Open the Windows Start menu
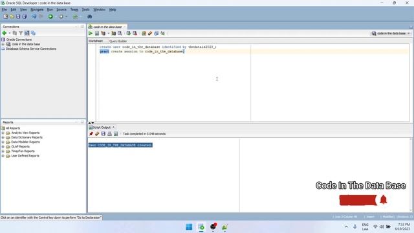This screenshot has width=414, height=233. point(189,227)
